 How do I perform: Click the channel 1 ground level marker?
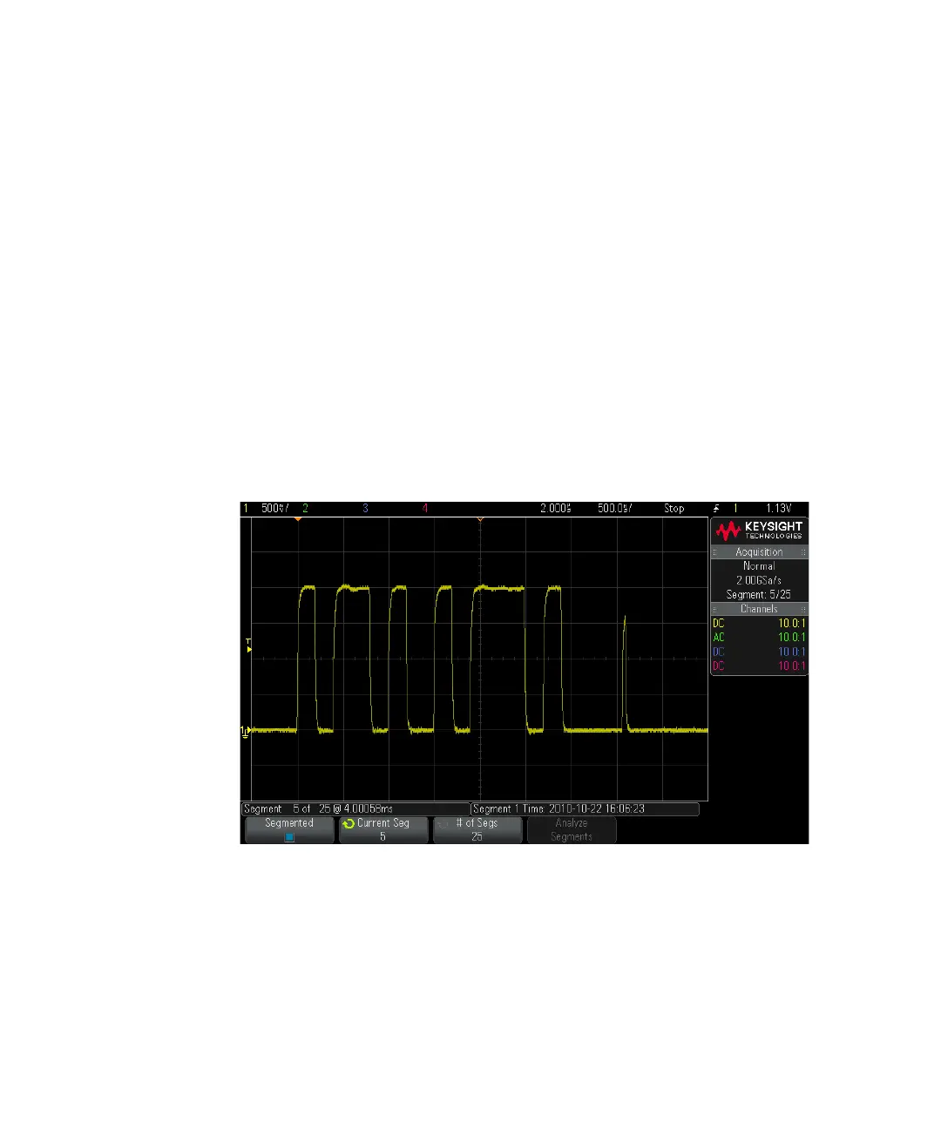pos(245,731)
